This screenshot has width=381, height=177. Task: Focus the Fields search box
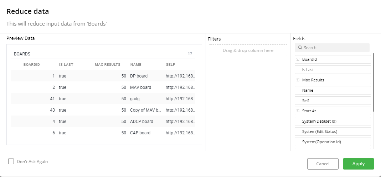tap(332, 48)
